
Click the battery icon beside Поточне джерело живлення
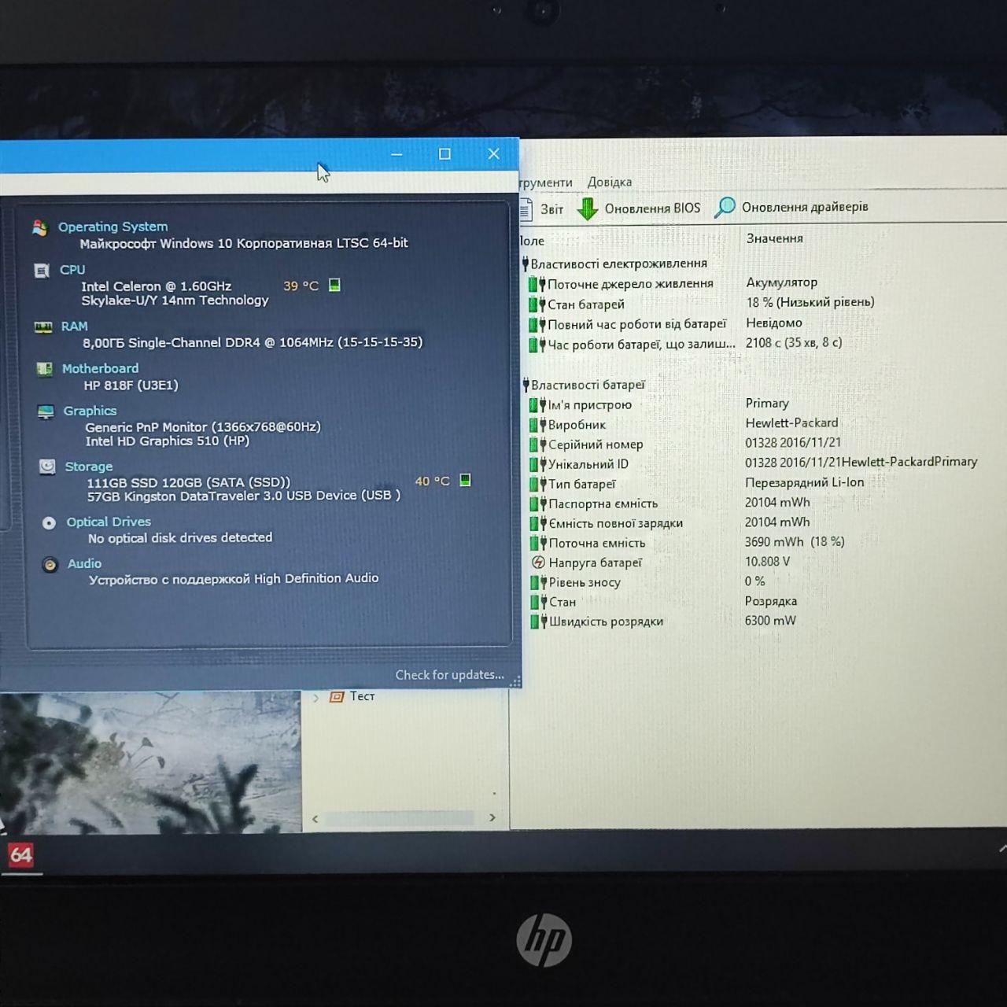click(x=537, y=284)
